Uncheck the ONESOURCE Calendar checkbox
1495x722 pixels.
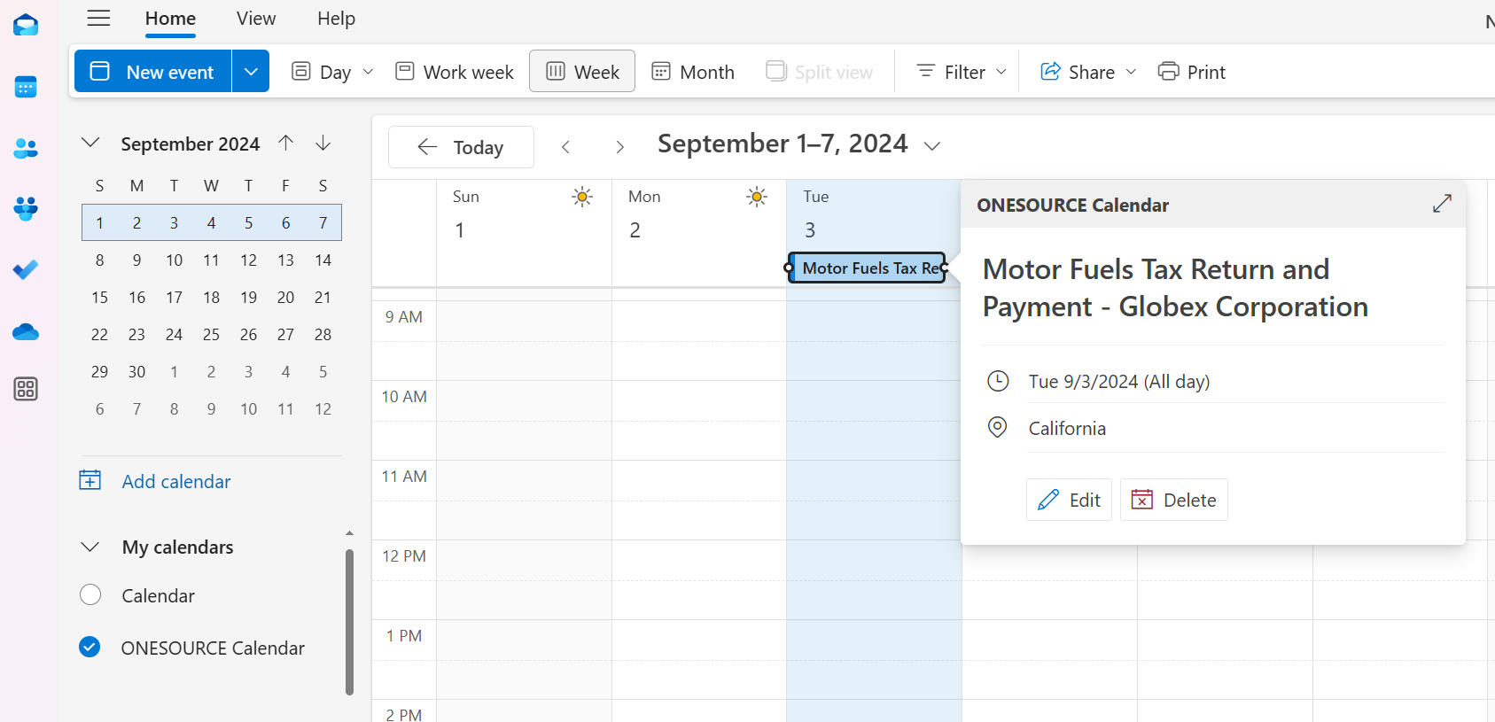coord(90,648)
